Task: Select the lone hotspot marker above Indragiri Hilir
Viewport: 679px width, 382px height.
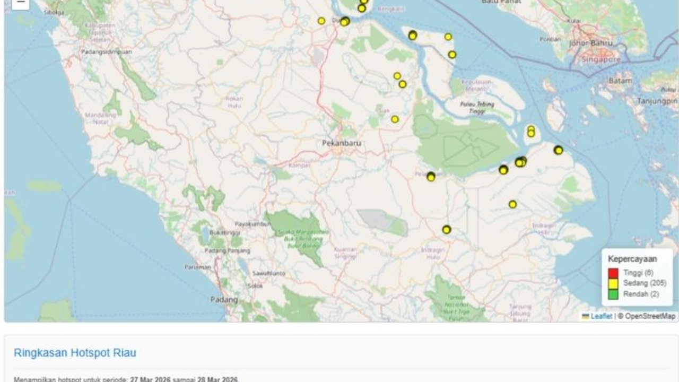Action: pyautogui.click(x=512, y=204)
